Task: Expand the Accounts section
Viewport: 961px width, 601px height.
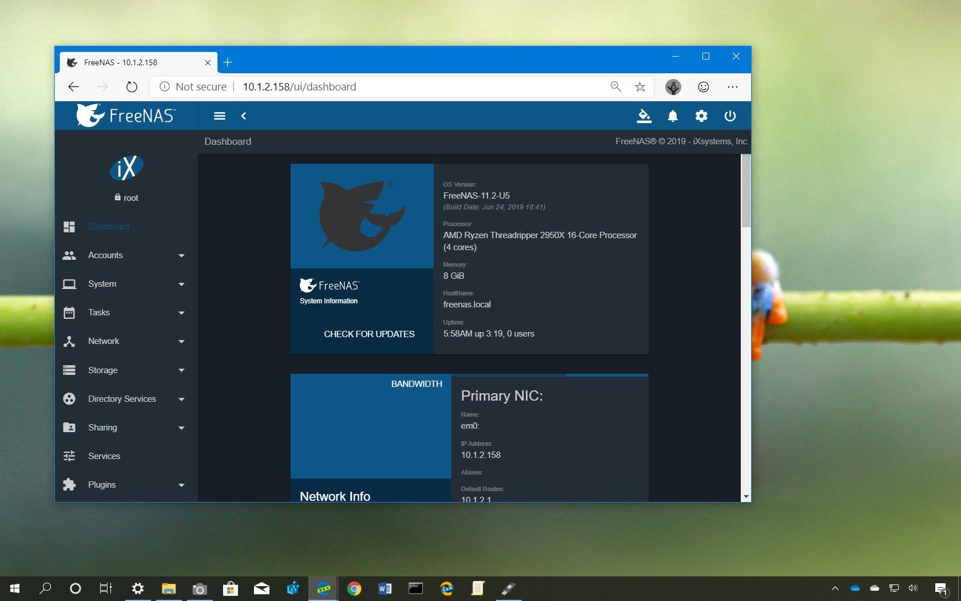Action: 181,256
